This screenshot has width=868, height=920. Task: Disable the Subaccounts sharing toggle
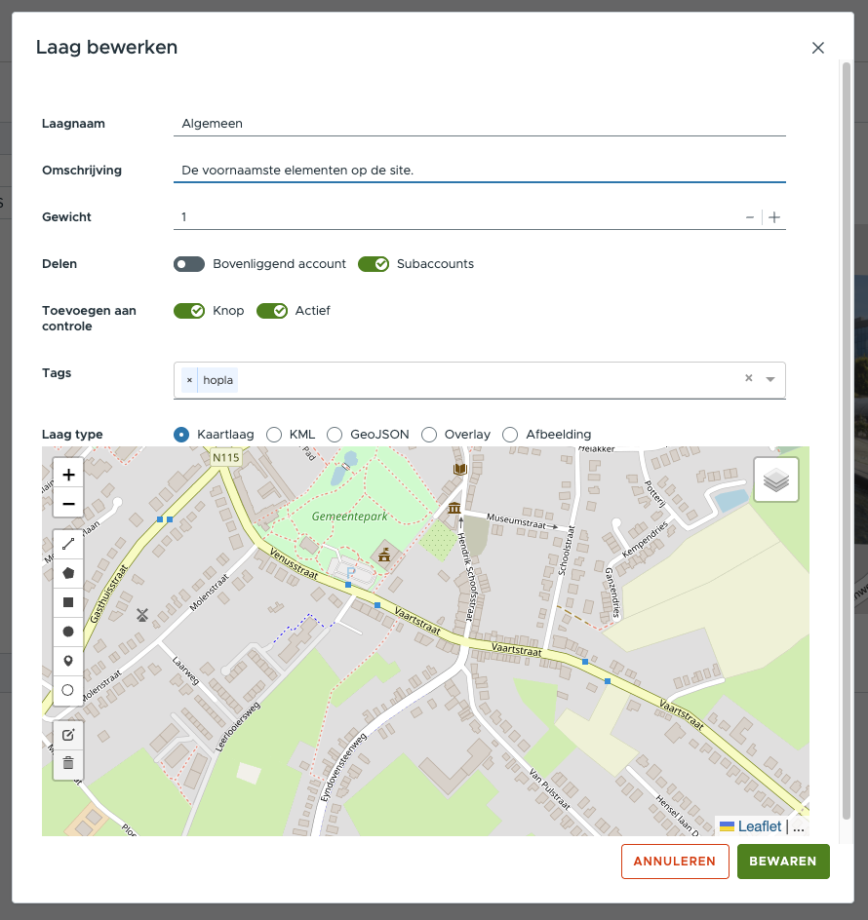coord(374,264)
